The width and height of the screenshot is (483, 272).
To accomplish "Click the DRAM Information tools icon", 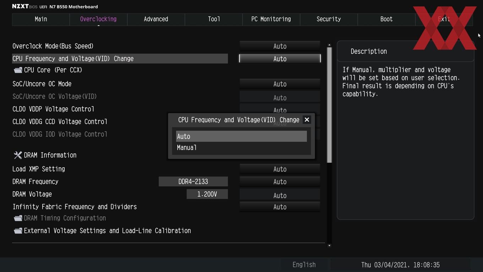I will (x=18, y=155).
